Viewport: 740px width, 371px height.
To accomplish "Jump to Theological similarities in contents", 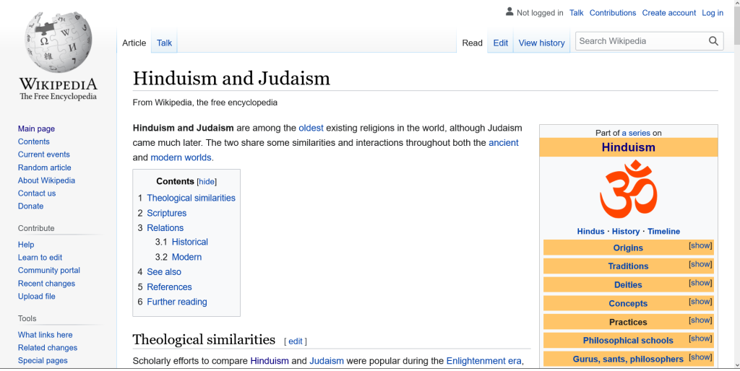I will tap(191, 198).
